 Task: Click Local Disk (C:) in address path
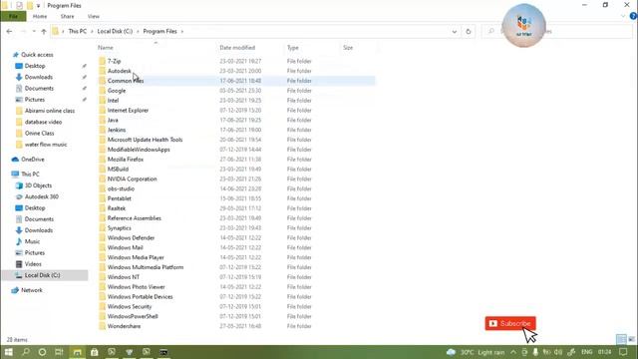[115, 31]
